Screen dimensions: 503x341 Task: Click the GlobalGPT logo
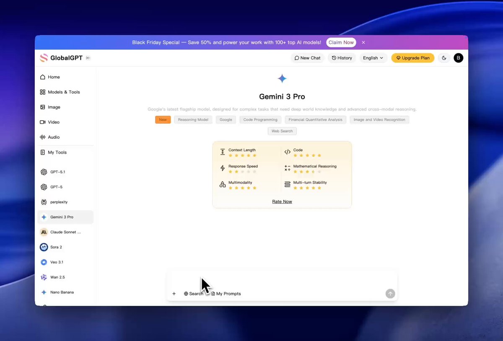pos(61,58)
